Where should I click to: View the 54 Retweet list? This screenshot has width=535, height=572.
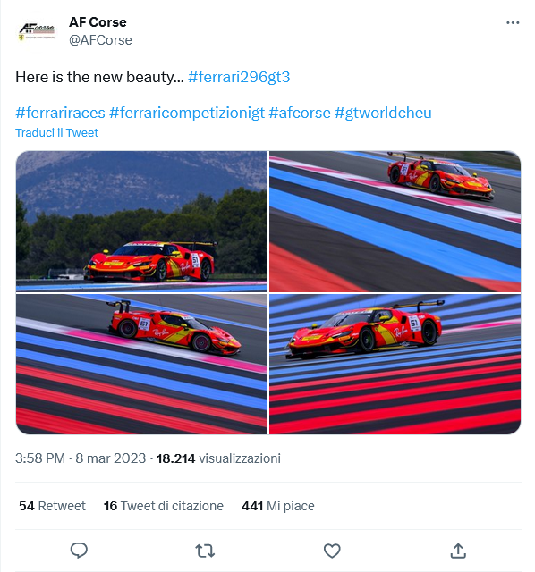click(x=52, y=506)
